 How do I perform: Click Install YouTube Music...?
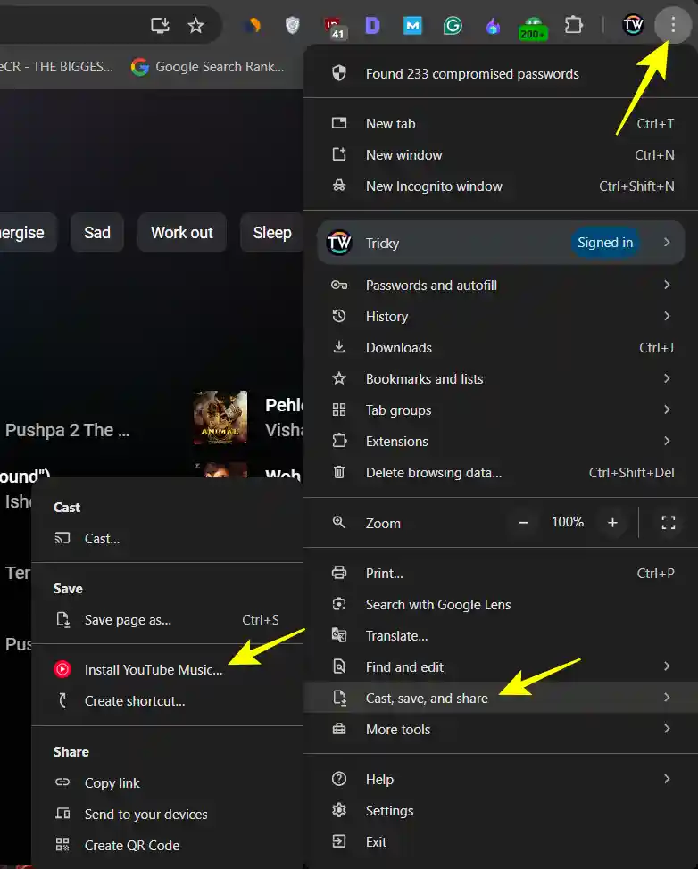[168, 669]
